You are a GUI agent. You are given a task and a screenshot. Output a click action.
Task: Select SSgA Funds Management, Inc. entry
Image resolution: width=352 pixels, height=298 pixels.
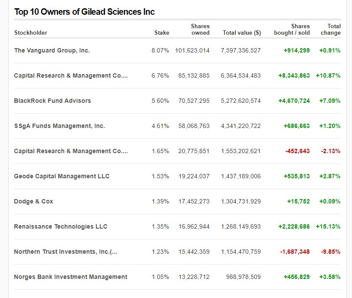pos(59,126)
